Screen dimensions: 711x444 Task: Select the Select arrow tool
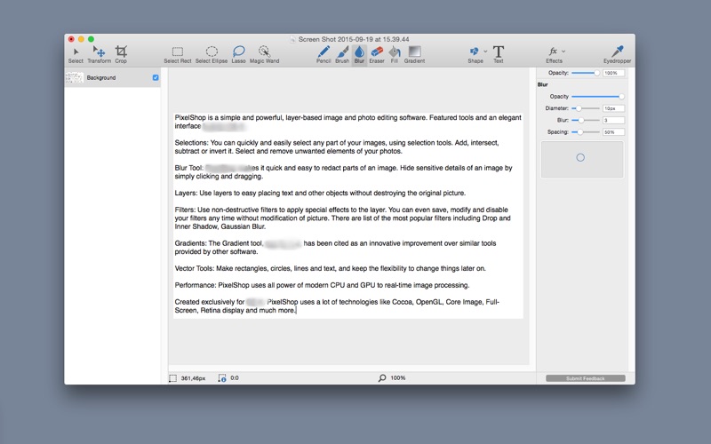76,55
